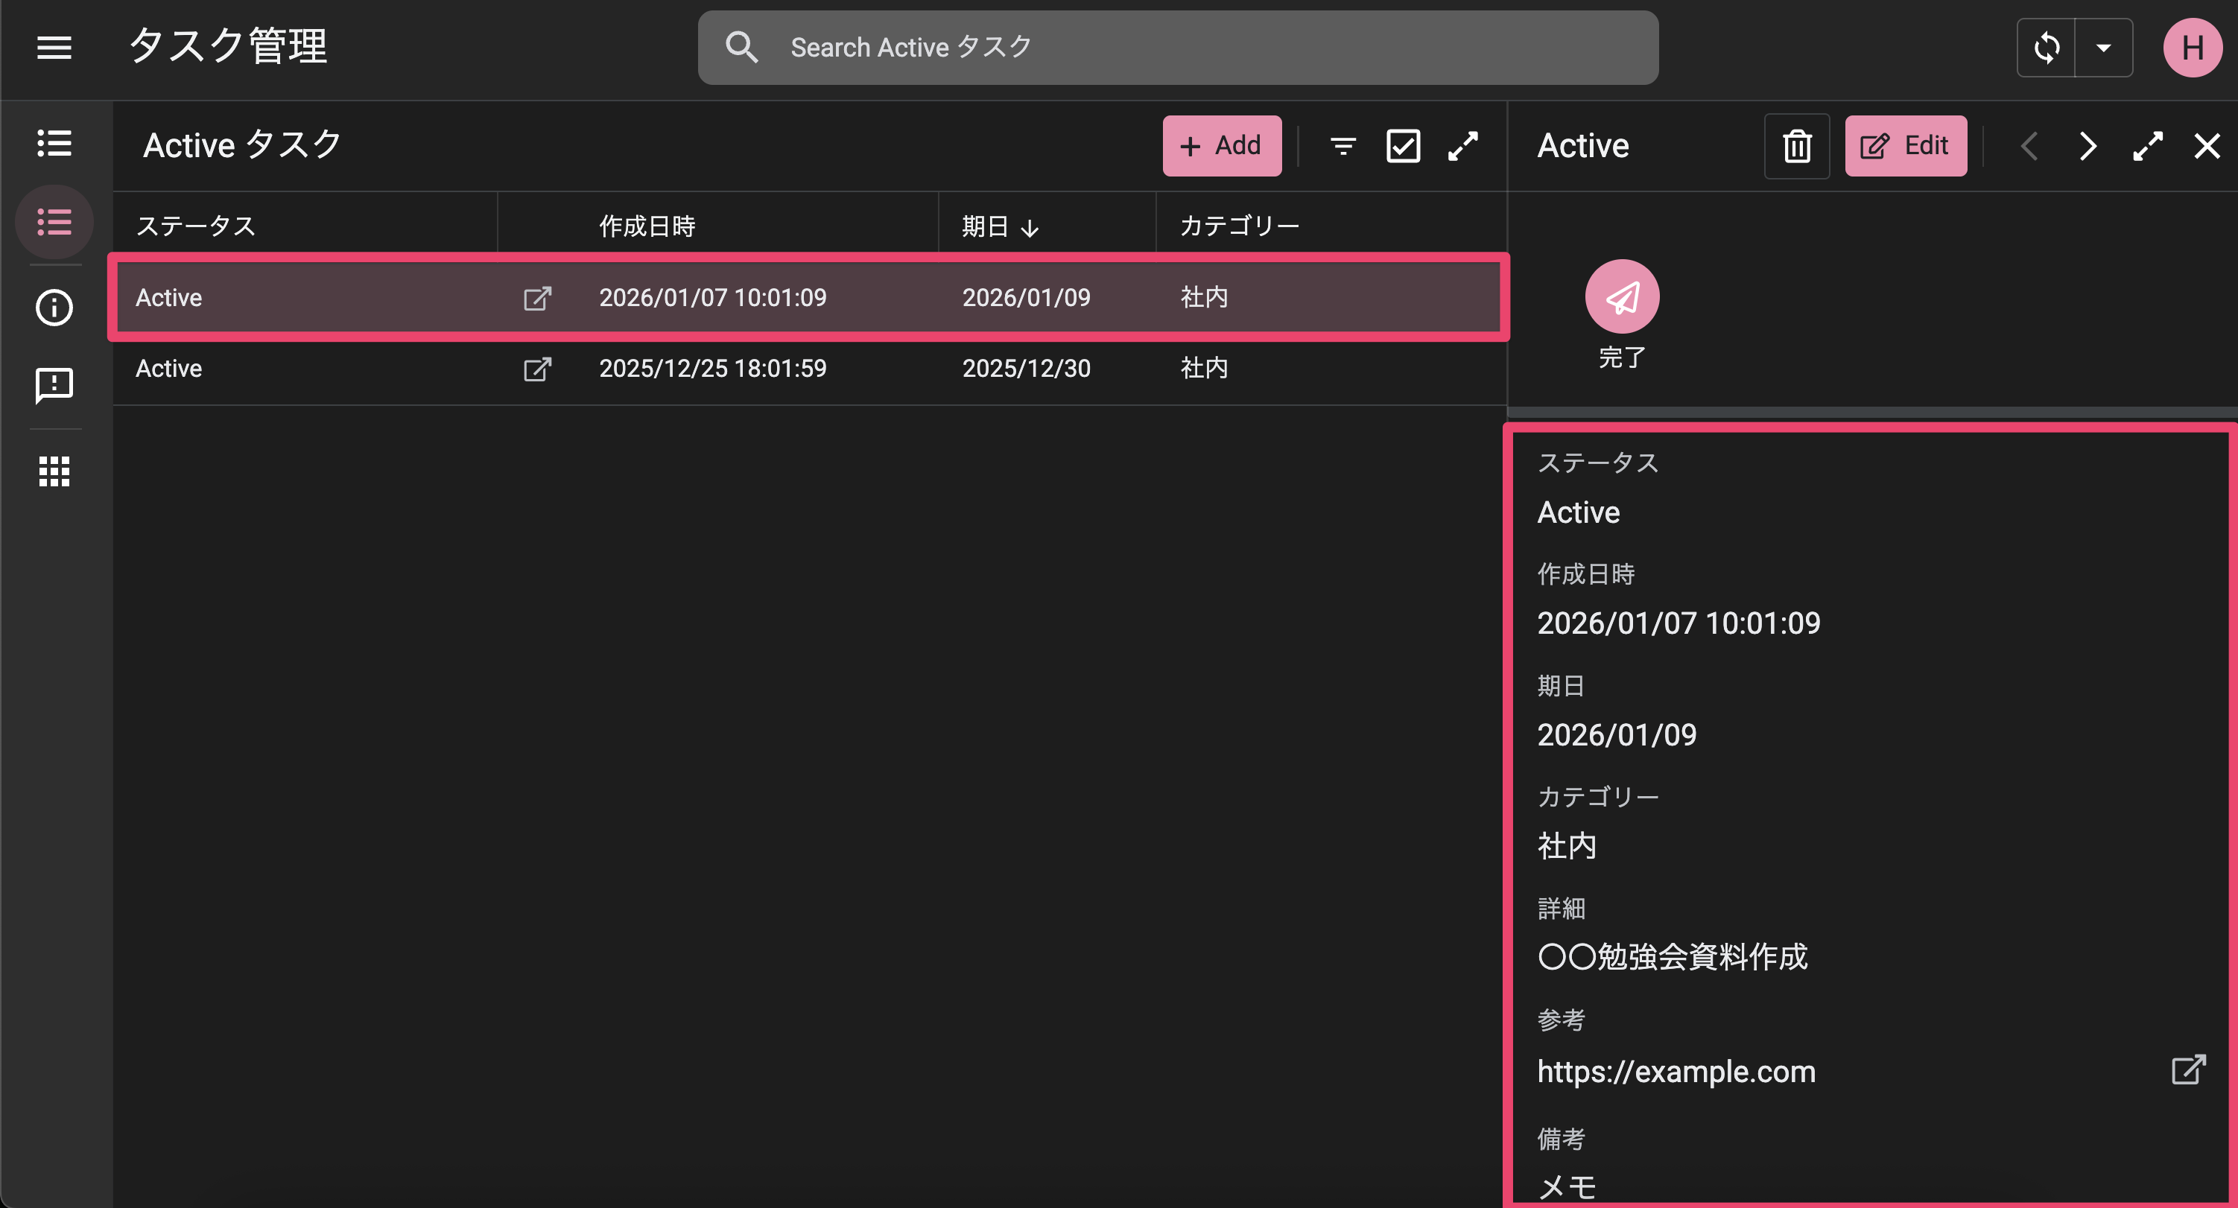The height and width of the screenshot is (1208, 2238).
Task: Expand the detail panel to fullscreen
Action: coord(2148,146)
